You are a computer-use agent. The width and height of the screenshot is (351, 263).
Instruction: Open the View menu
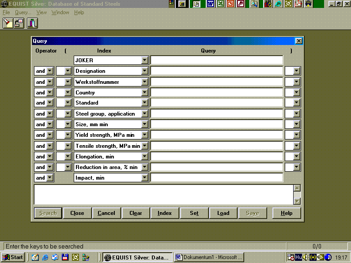42,12
